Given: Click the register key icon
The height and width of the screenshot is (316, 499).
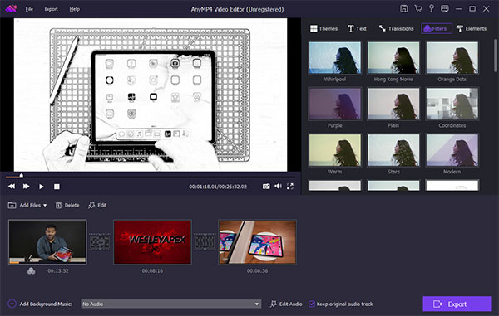Looking at the screenshot, I should pos(432,8).
